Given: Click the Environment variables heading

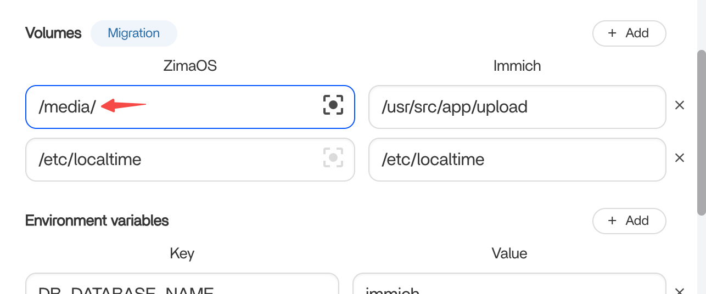Looking at the screenshot, I should tap(97, 220).
